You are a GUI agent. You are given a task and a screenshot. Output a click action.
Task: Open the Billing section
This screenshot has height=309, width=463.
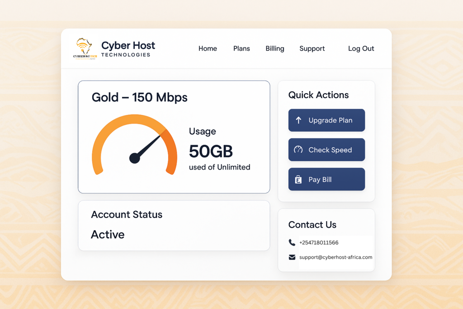click(275, 48)
